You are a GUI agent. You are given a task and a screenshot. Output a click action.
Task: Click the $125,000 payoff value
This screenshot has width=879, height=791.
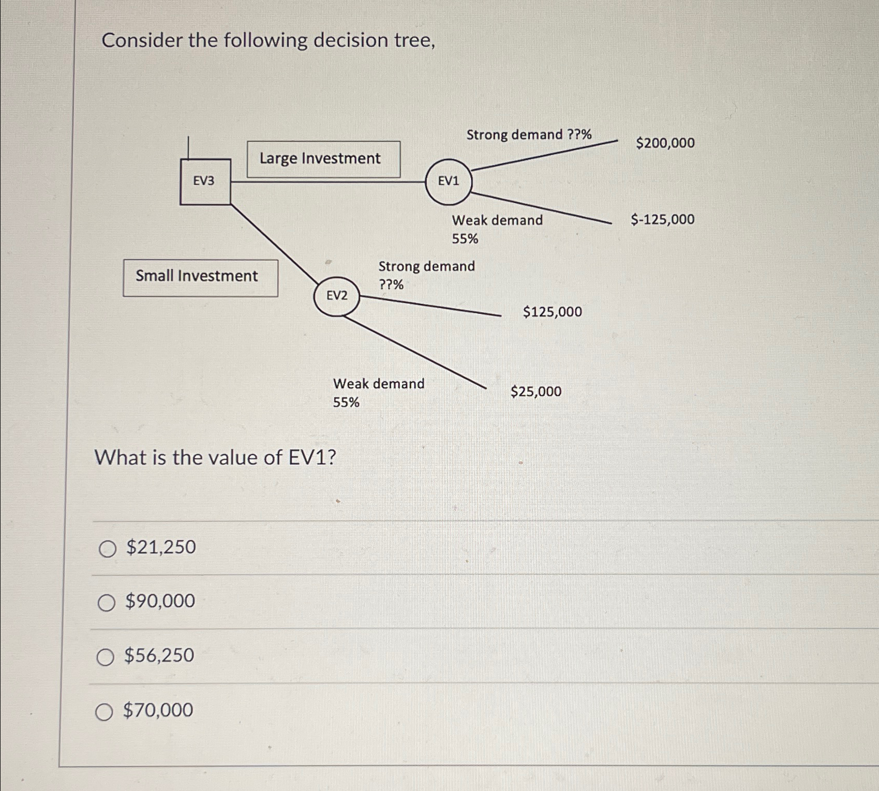pos(552,311)
